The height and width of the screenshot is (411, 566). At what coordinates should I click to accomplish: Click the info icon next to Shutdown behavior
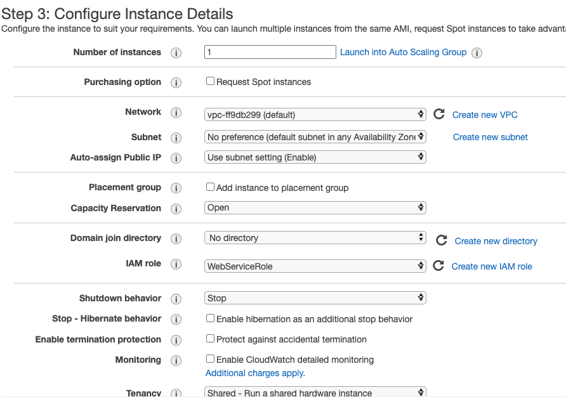tap(176, 299)
